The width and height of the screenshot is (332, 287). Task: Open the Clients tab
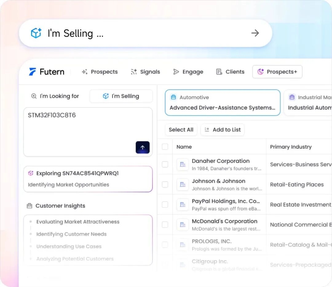click(230, 72)
